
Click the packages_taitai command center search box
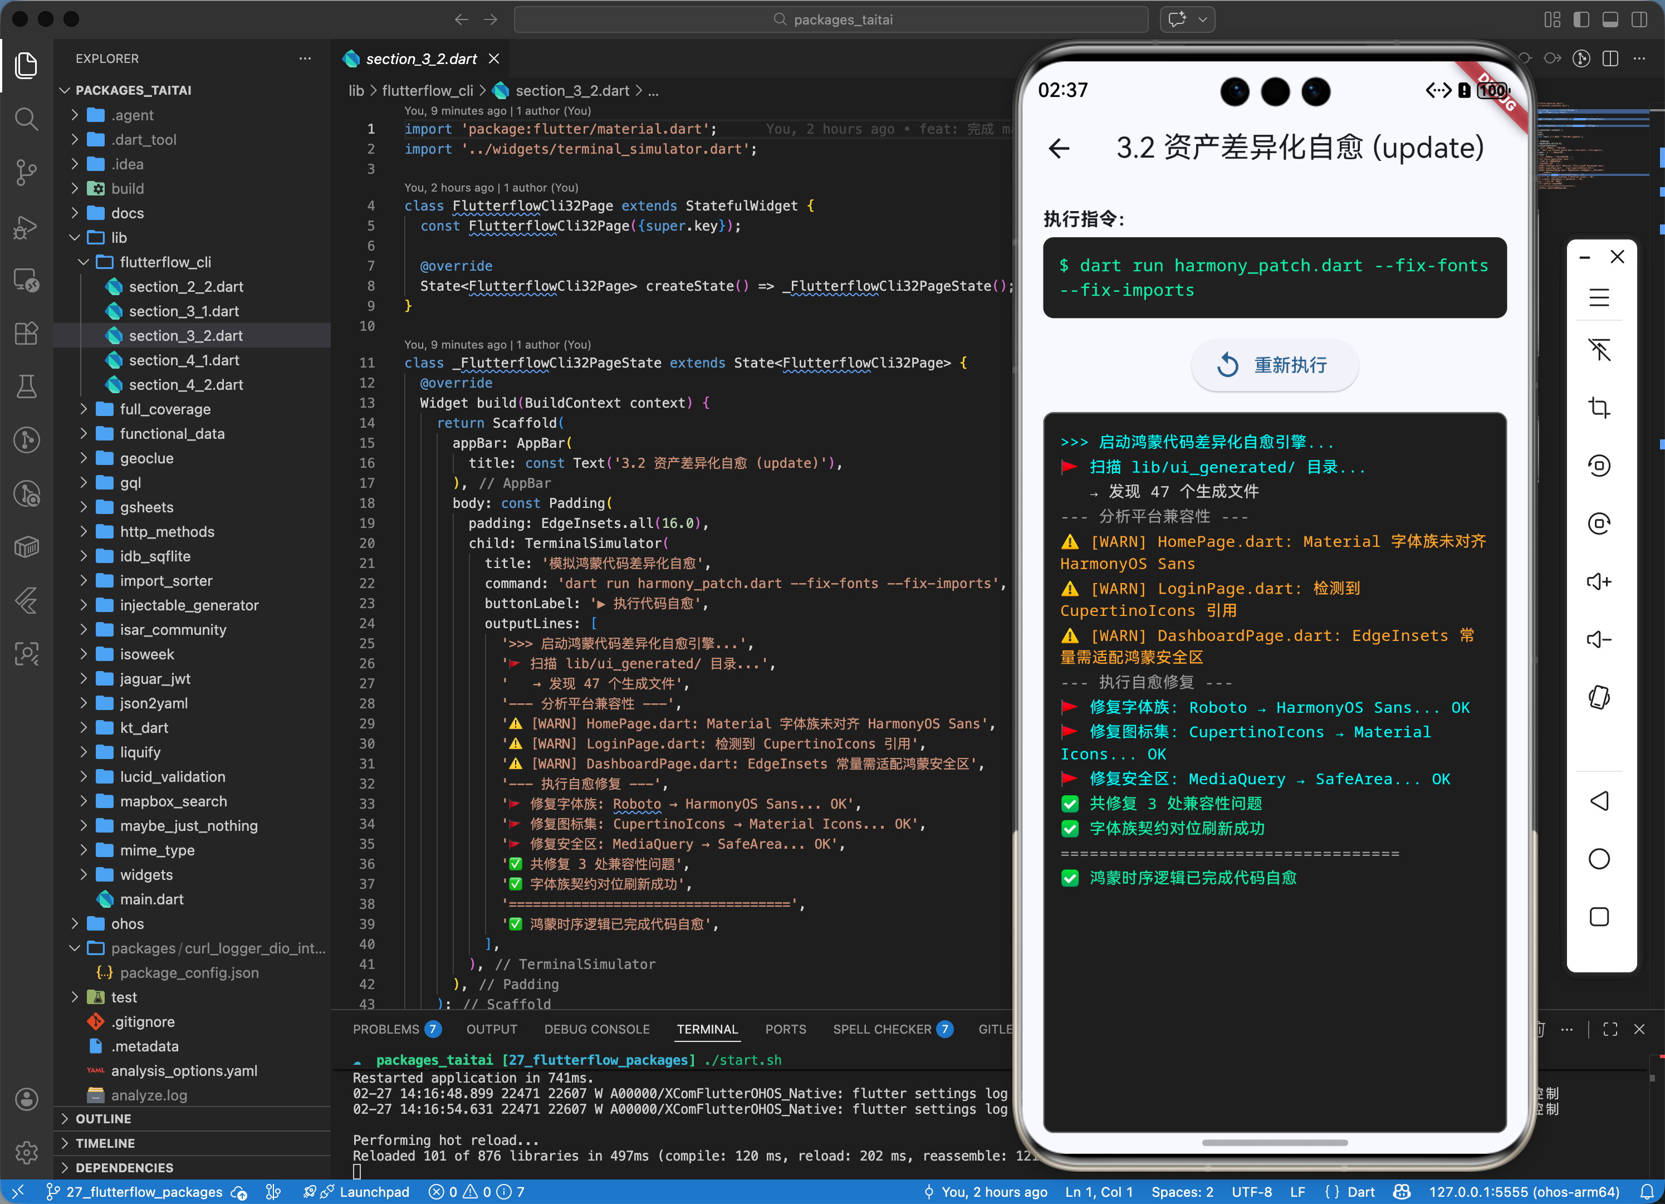point(831,20)
